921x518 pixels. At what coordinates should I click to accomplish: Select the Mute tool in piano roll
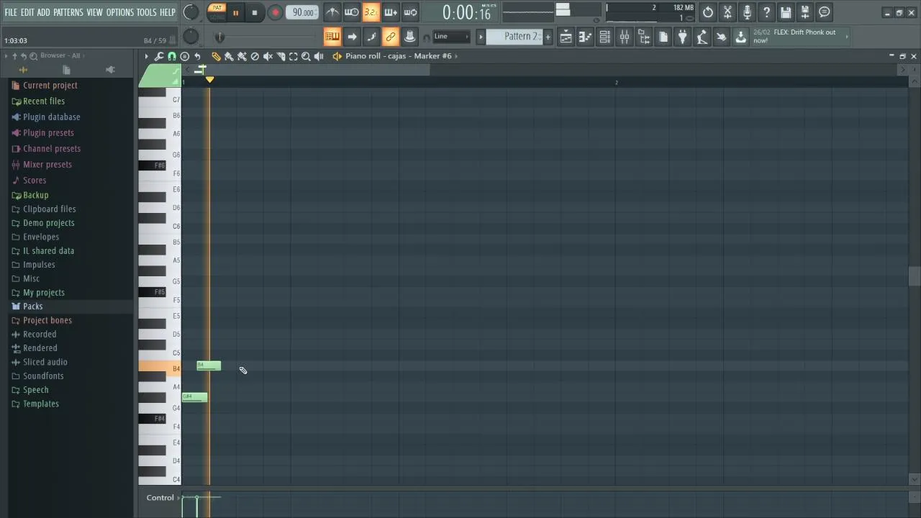click(x=268, y=56)
